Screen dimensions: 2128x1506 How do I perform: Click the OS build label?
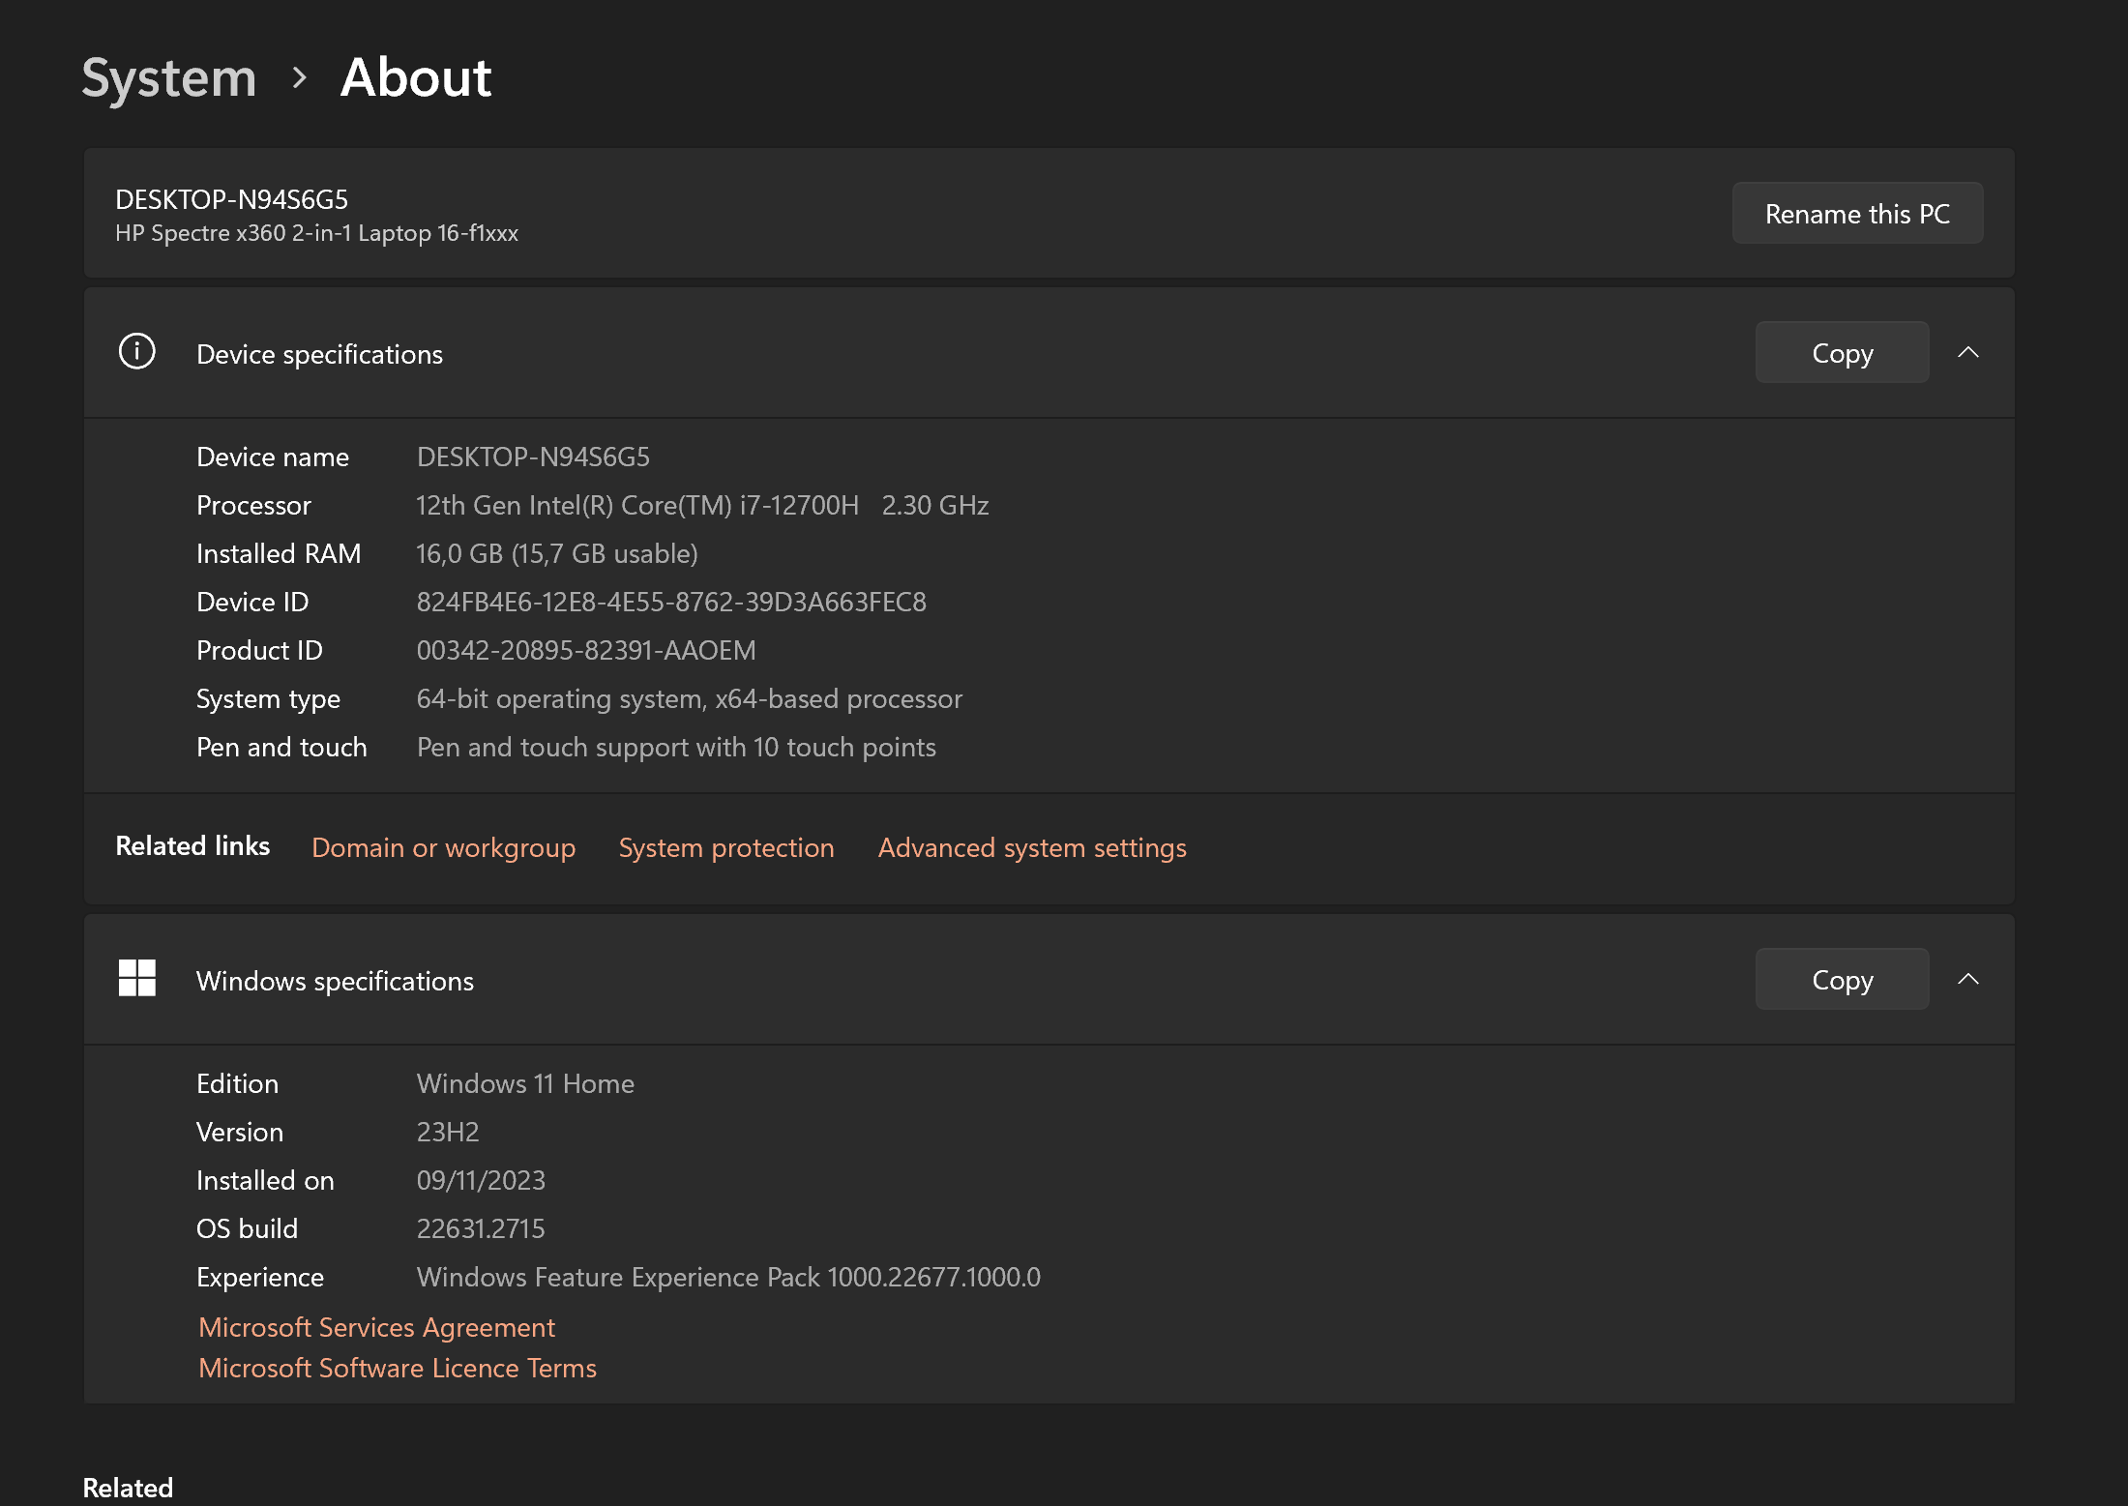[x=247, y=1228]
